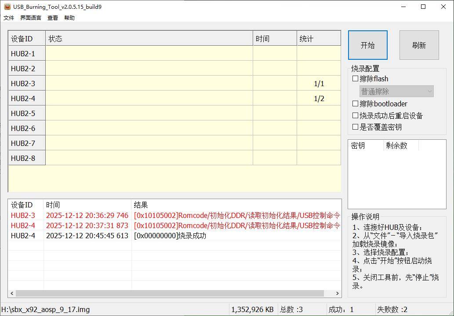
Task: Click the log scrollbar right arrow
Action: click(338, 293)
